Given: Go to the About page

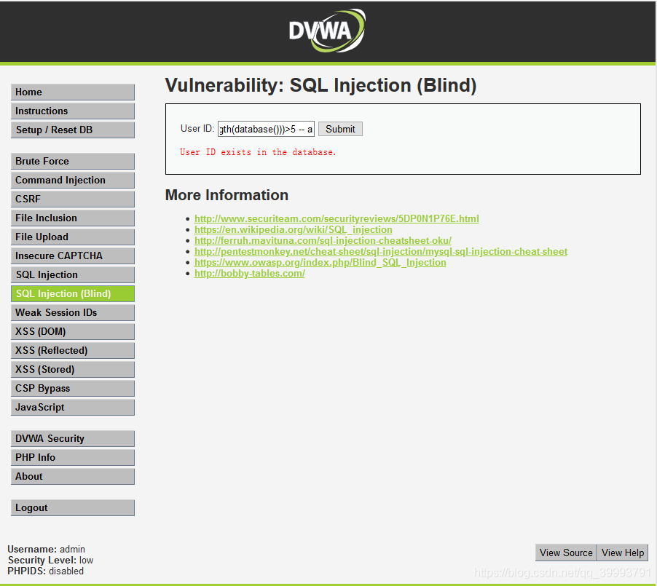Looking at the screenshot, I should [x=73, y=476].
